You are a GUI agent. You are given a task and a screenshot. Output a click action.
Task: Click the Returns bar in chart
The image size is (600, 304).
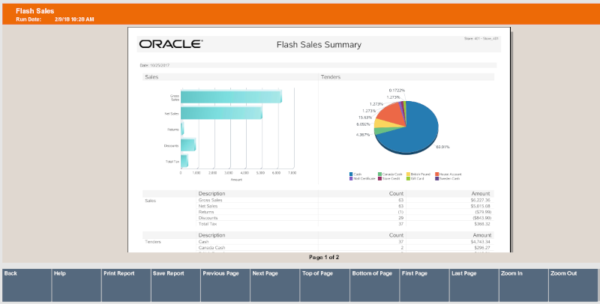tap(182, 129)
